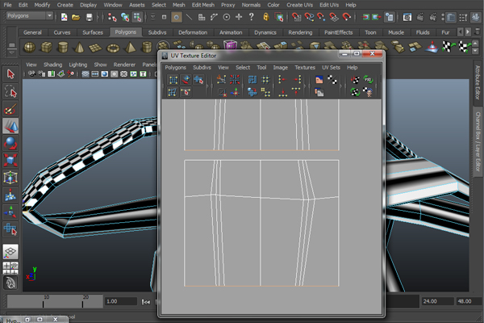Open the viewport Renderer menu
This screenshot has height=323, width=484.
click(124, 65)
